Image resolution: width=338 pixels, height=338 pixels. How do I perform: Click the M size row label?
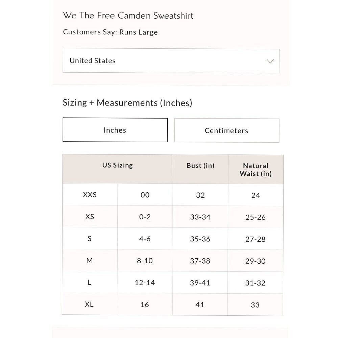coord(90,261)
